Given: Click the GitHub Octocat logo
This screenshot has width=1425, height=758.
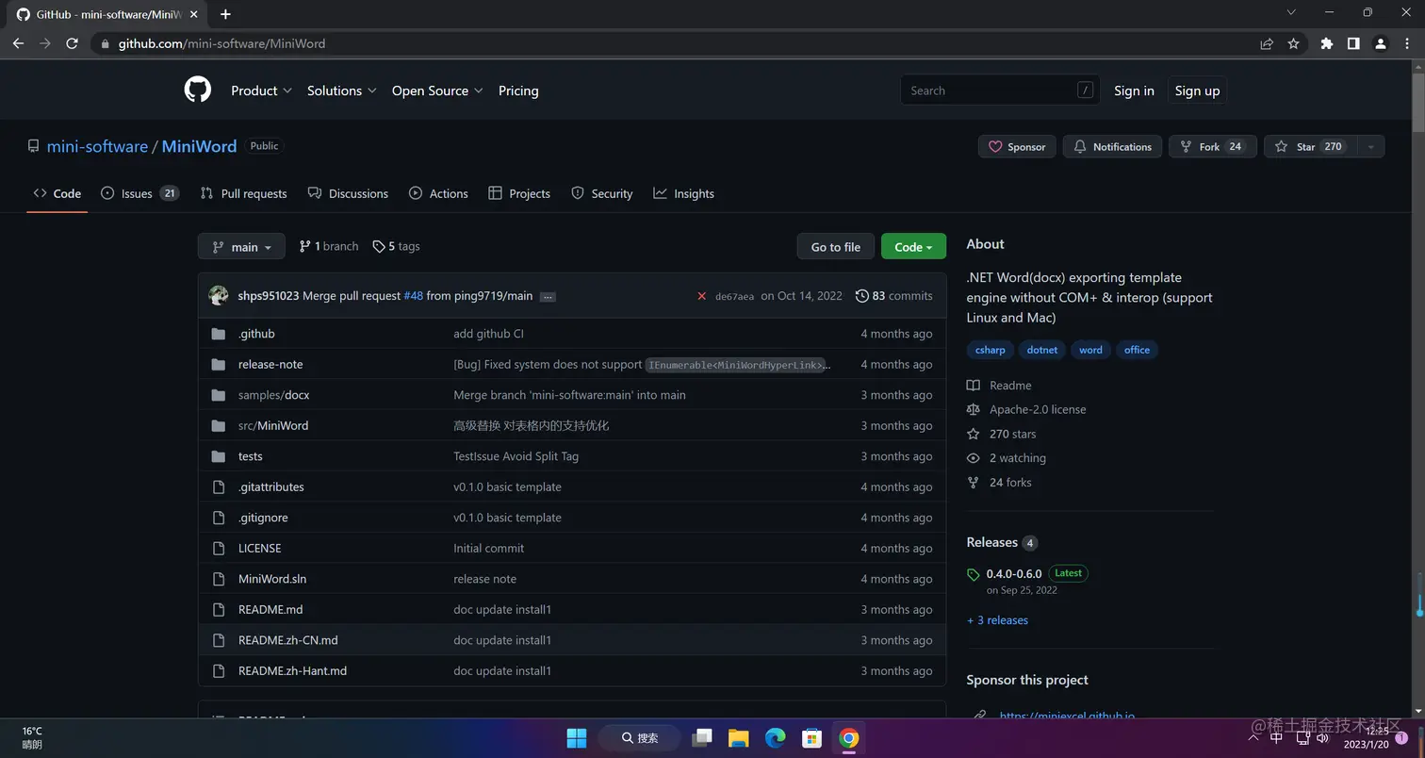Looking at the screenshot, I should (x=198, y=91).
